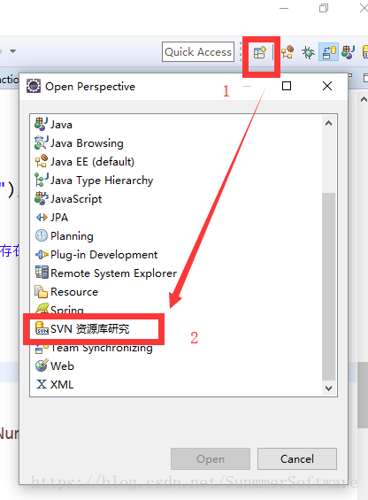Click the Cancel button

pos(297,459)
